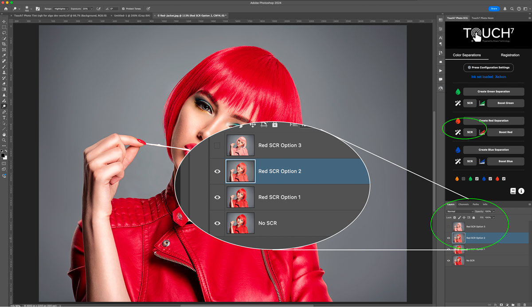The width and height of the screenshot is (532, 307).
Task: Switch to the Channels tab
Action: 463,205
